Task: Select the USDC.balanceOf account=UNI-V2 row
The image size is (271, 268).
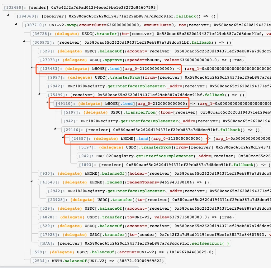Action: [x=123, y=252]
